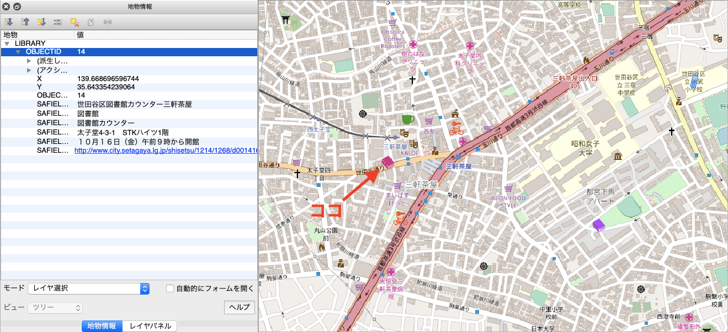Click the orange bicycle rental marker near 西友
Screen dimensions: 728x332
456,128
